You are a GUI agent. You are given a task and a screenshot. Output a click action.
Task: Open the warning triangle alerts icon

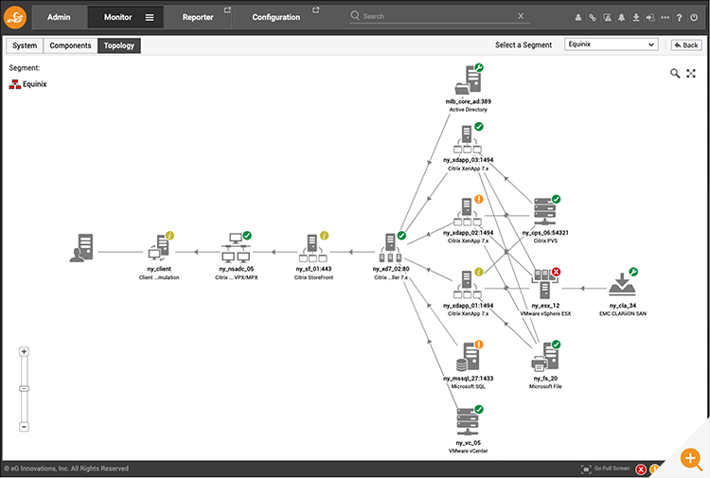(607, 17)
